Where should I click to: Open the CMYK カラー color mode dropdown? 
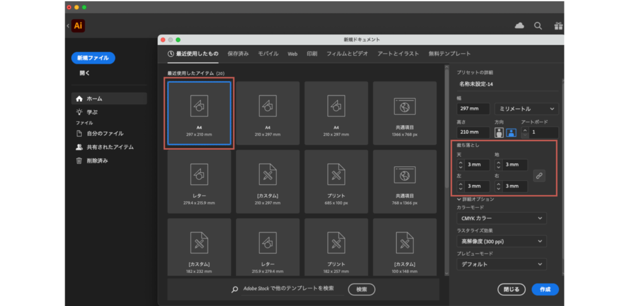coord(501,218)
